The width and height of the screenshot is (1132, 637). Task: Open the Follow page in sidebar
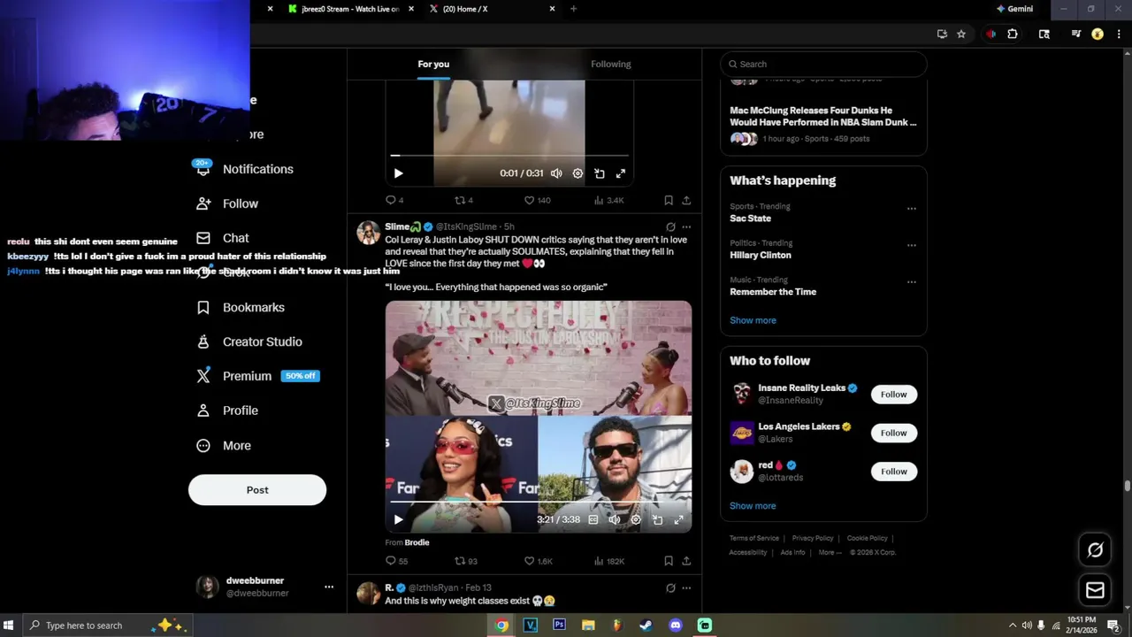tap(228, 203)
